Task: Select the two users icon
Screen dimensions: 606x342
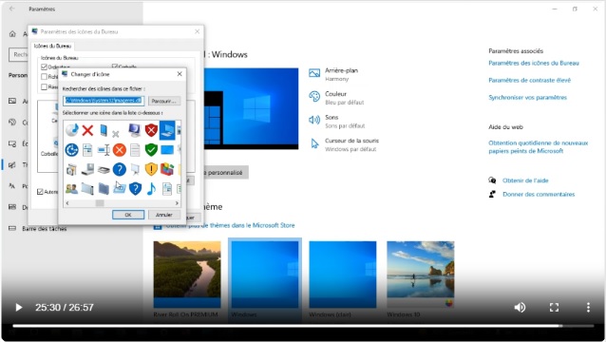Action: 71,189
